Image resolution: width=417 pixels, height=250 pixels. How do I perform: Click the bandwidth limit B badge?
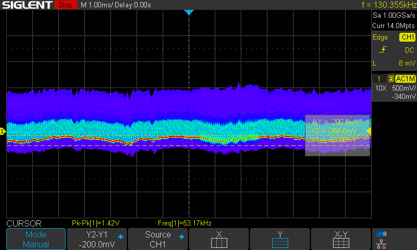click(391, 79)
